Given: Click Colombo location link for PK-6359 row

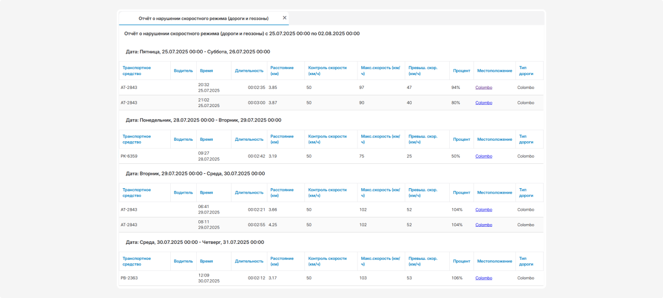Looking at the screenshot, I should (483, 156).
